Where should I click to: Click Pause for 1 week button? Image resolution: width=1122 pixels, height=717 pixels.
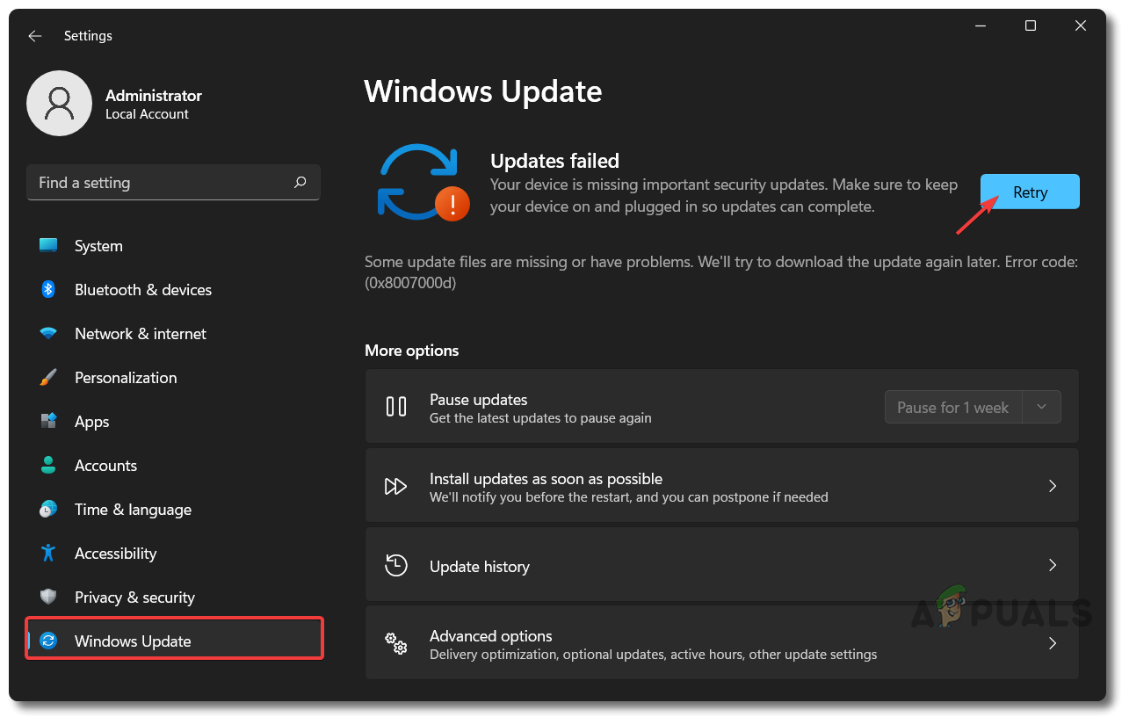(x=953, y=408)
